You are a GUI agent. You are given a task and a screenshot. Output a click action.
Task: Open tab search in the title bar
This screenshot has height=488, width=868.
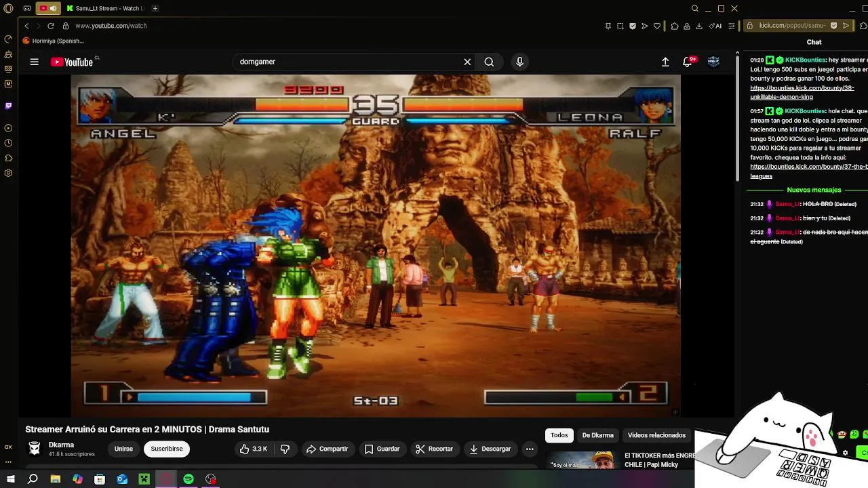click(x=695, y=8)
